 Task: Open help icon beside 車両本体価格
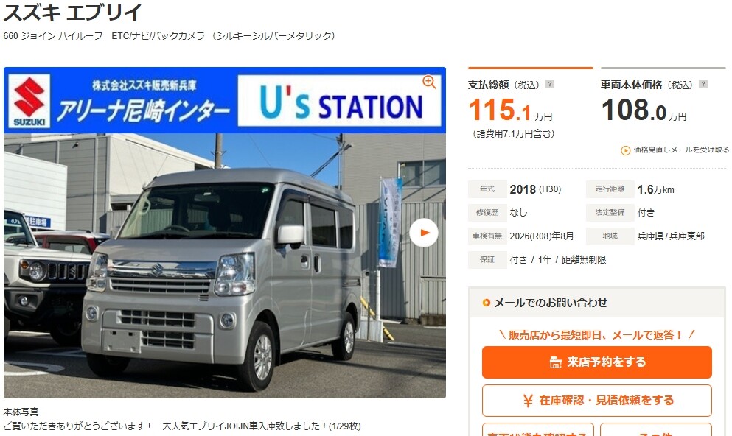(x=703, y=85)
